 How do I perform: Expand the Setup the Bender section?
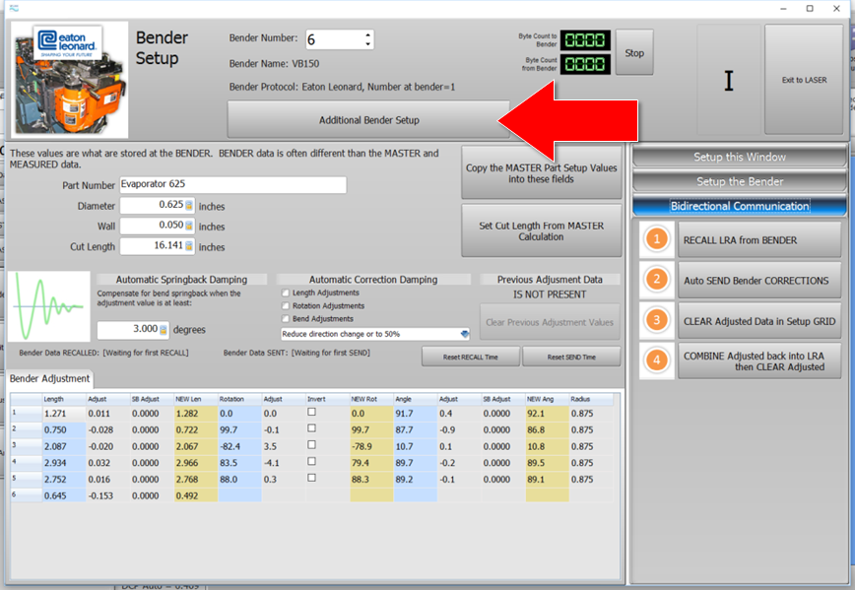(x=740, y=181)
